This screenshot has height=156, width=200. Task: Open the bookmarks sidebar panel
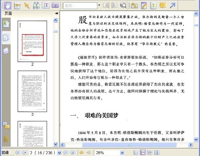click(x=6, y=24)
